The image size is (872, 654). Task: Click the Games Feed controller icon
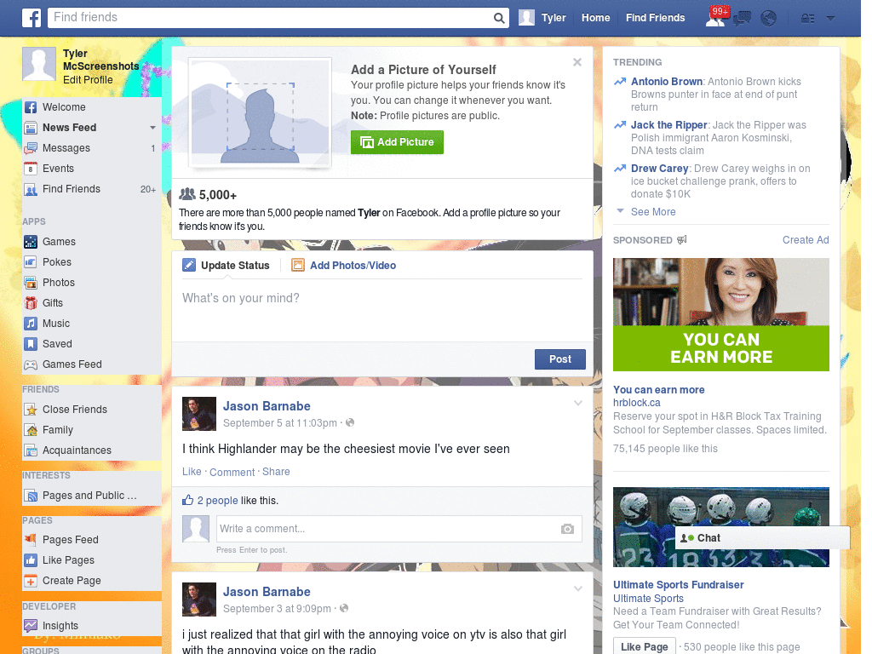[x=31, y=364]
